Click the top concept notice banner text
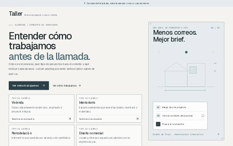This screenshot has width=233, height=146. 118,3
